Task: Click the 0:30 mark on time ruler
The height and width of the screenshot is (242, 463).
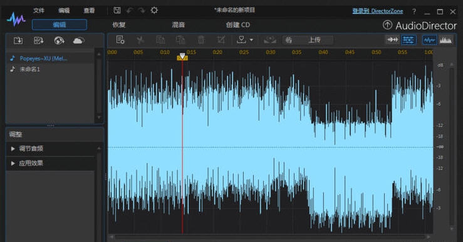Action: coord(270,52)
